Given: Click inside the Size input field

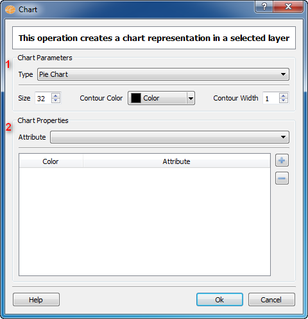Looking at the screenshot, I should [x=44, y=98].
